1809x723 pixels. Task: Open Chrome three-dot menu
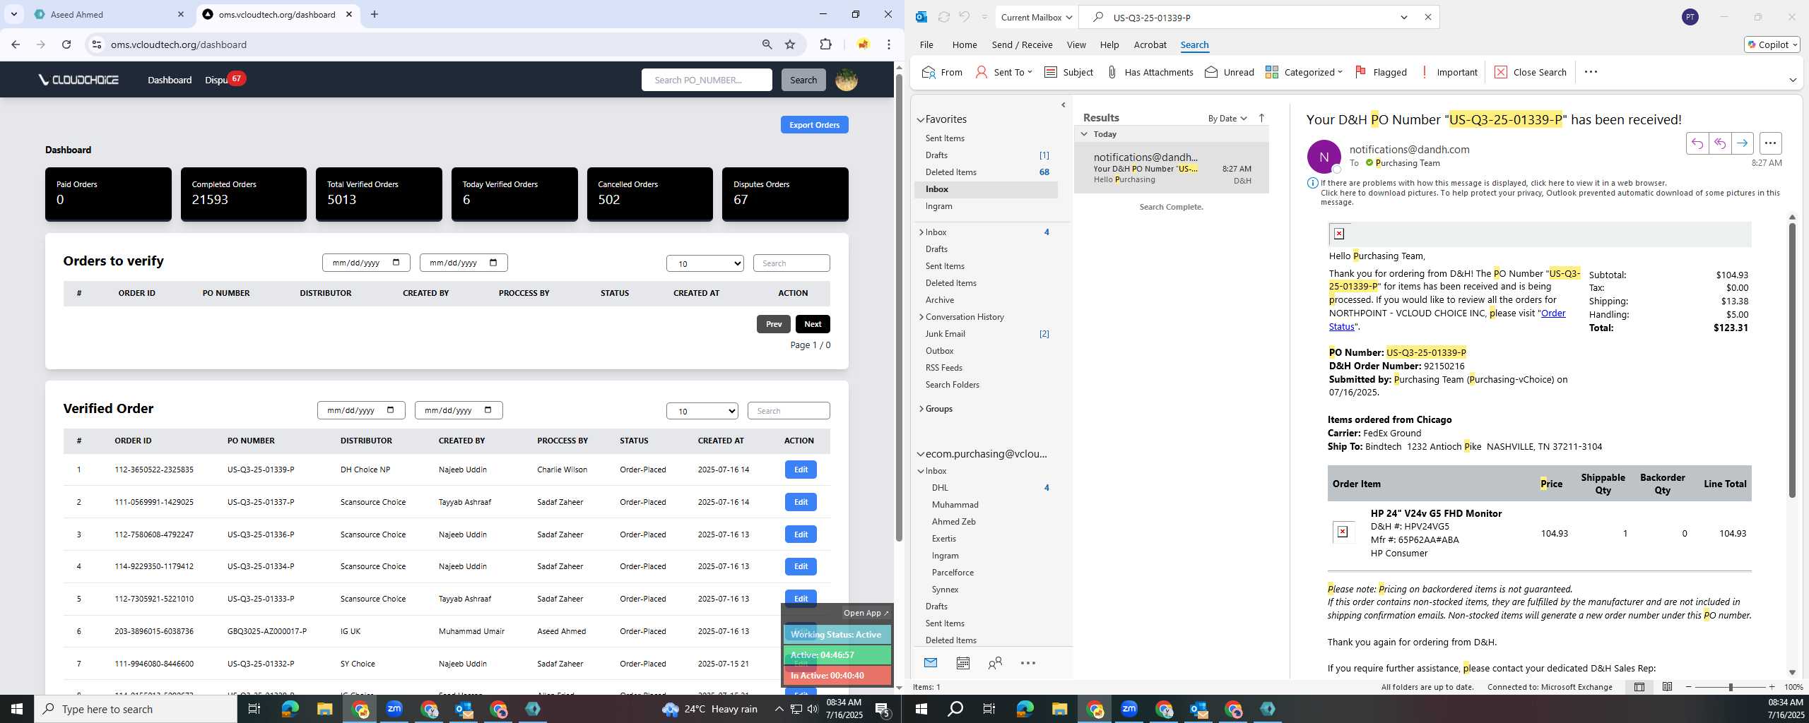click(x=889, y=44)
